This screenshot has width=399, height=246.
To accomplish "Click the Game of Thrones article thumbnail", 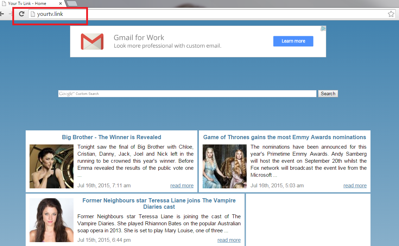I will click(224, 166).
